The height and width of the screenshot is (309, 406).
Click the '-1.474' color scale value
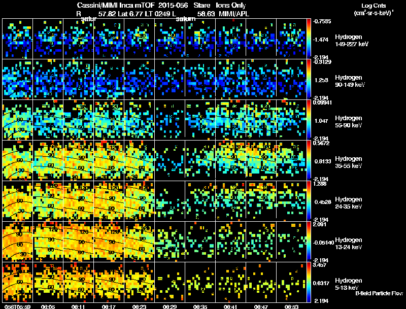321,40
